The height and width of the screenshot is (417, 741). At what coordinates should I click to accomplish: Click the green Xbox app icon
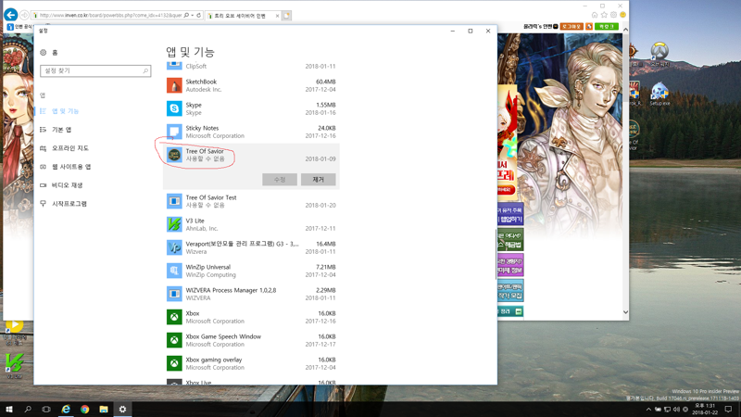[x=174, y=317]
